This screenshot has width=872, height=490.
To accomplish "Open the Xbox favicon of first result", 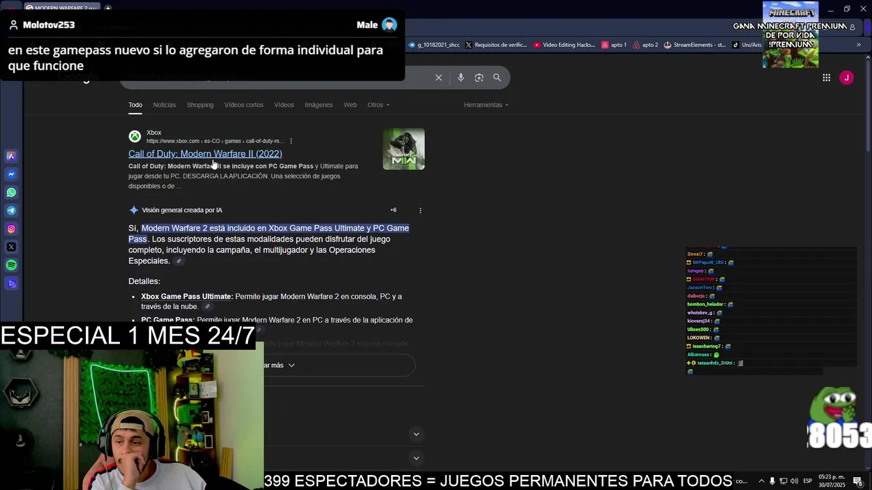I will pos(135,136).
